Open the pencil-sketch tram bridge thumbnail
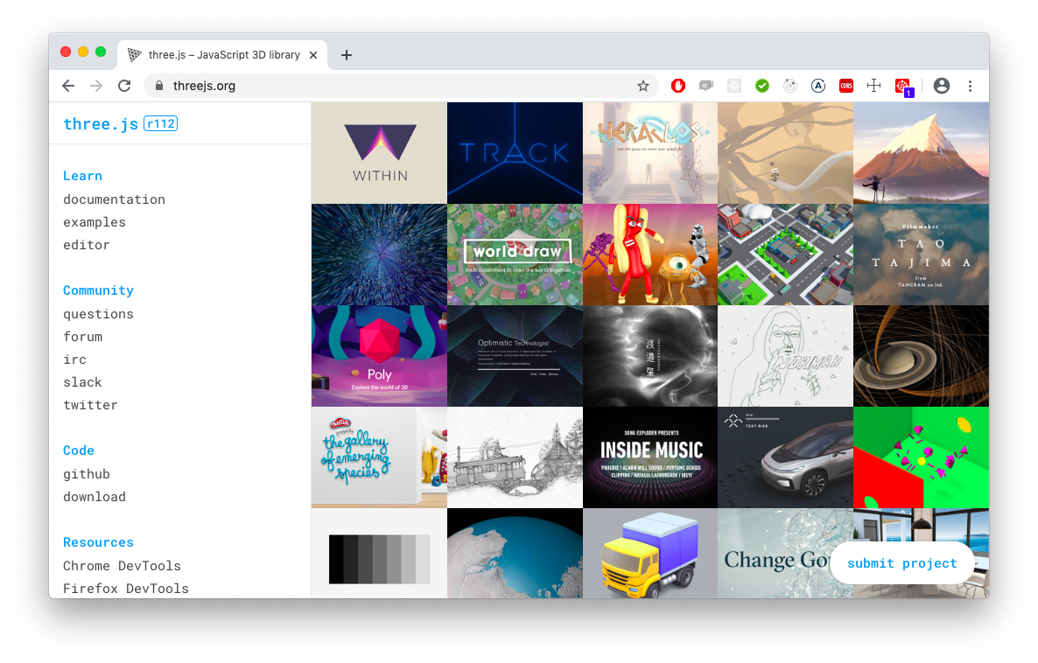The width and height of the screenshot is (1038, 663). [x=515, y=457]
